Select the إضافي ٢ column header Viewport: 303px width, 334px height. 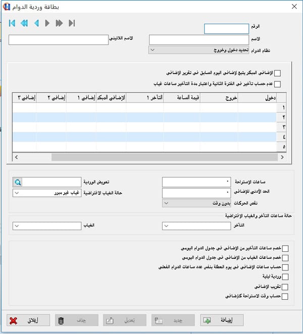coord(52,98)
